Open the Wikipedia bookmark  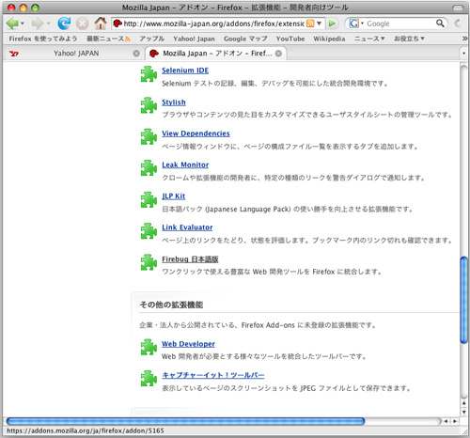[329, 39]
